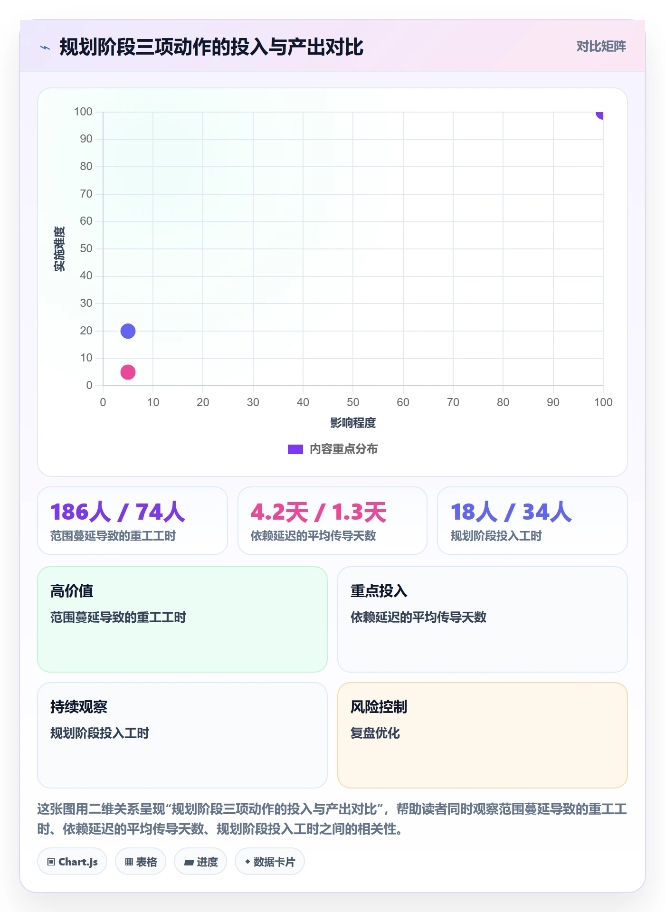Click 规划阶段投入工时 label under 18人

pos(496,536)
